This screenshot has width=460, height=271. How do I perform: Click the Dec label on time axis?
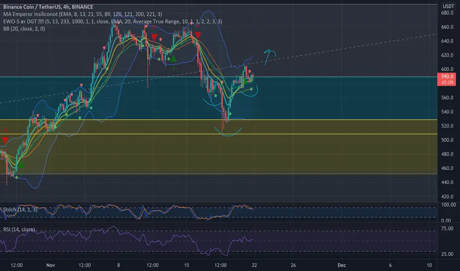pos(342,265)
